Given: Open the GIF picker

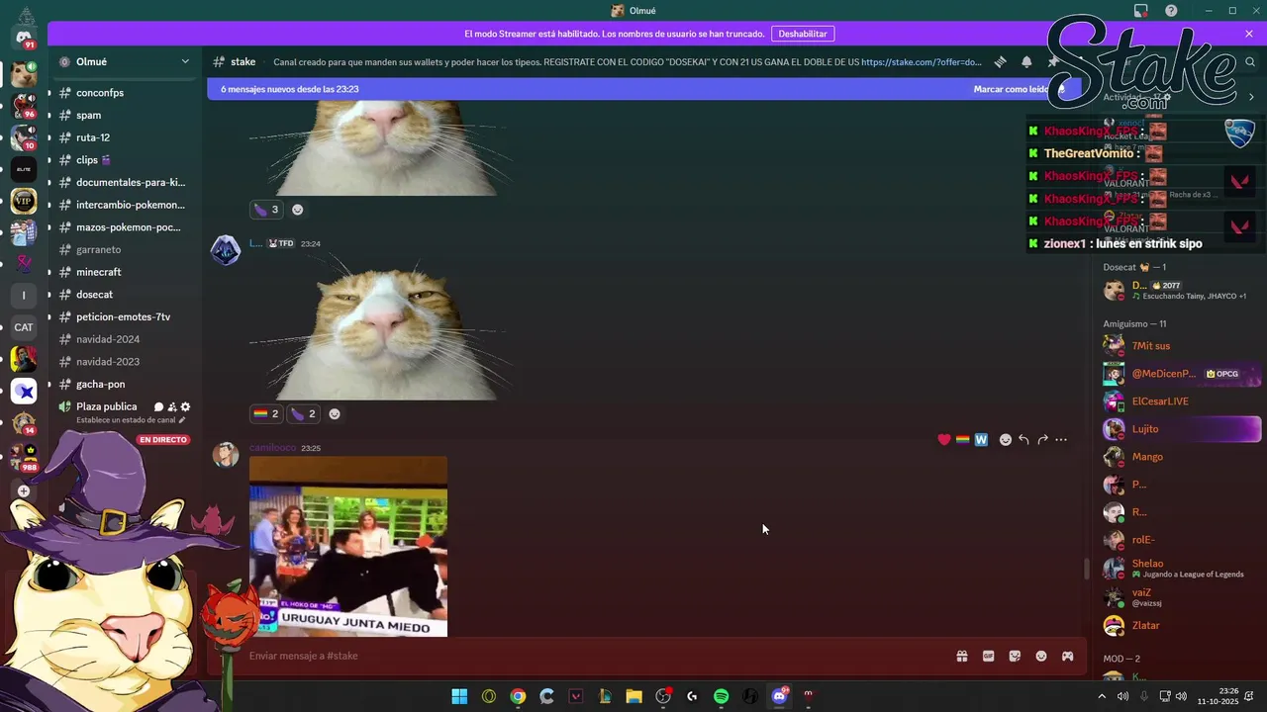Looking at the screenshot, I should 988,656.
